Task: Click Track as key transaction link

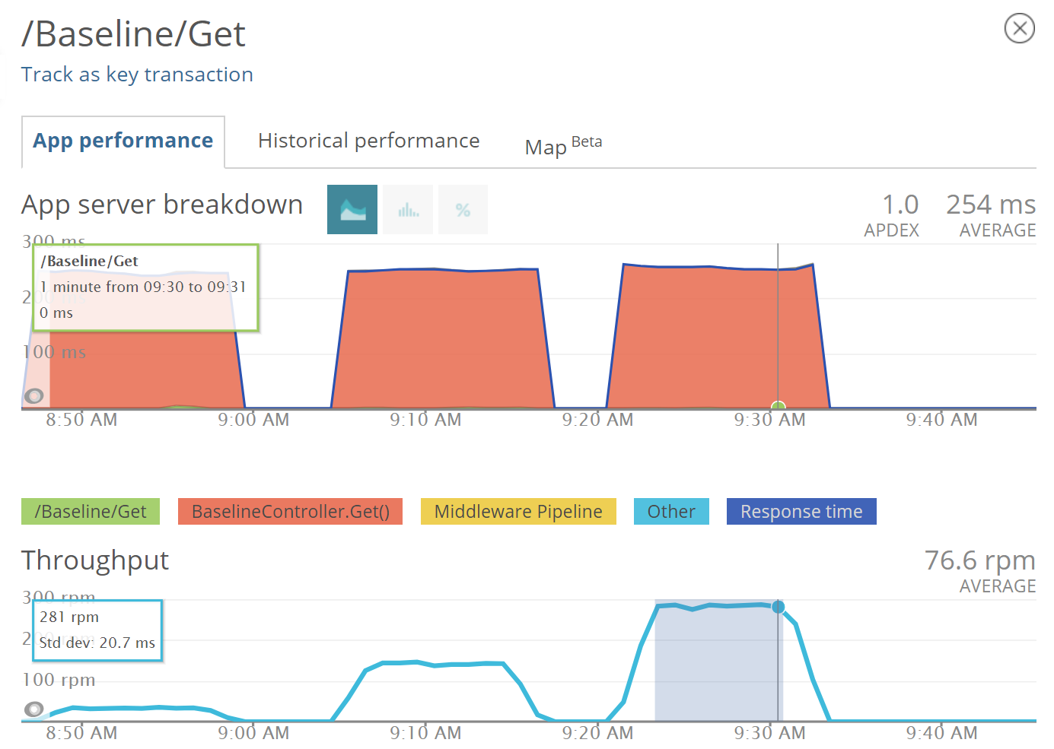Action: click(x=137, y=75)
